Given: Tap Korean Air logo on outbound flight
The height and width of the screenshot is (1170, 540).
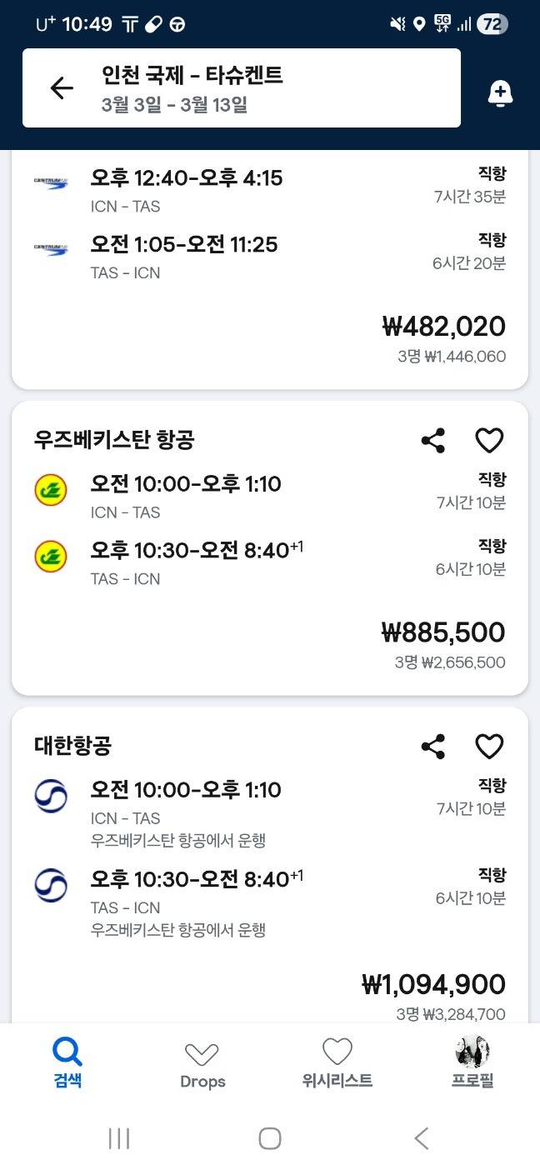Looking at the screenshot, I should pos(51,796).
